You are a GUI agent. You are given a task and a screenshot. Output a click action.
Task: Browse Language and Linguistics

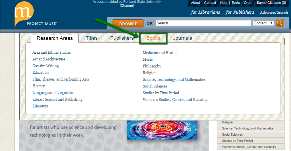(53, 93)
